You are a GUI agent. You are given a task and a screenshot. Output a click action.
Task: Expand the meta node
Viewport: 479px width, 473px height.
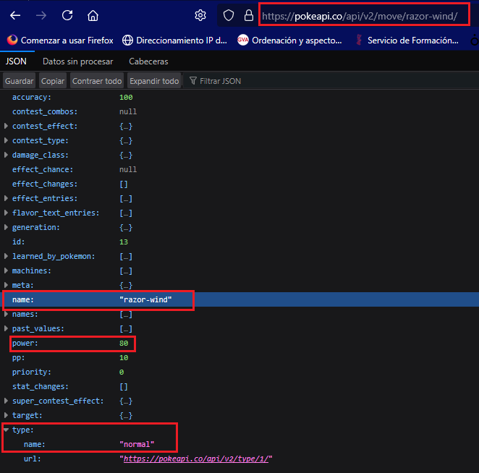click(x=6, y=285)
